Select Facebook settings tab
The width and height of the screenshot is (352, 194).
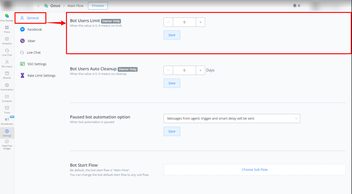[35, 29]
